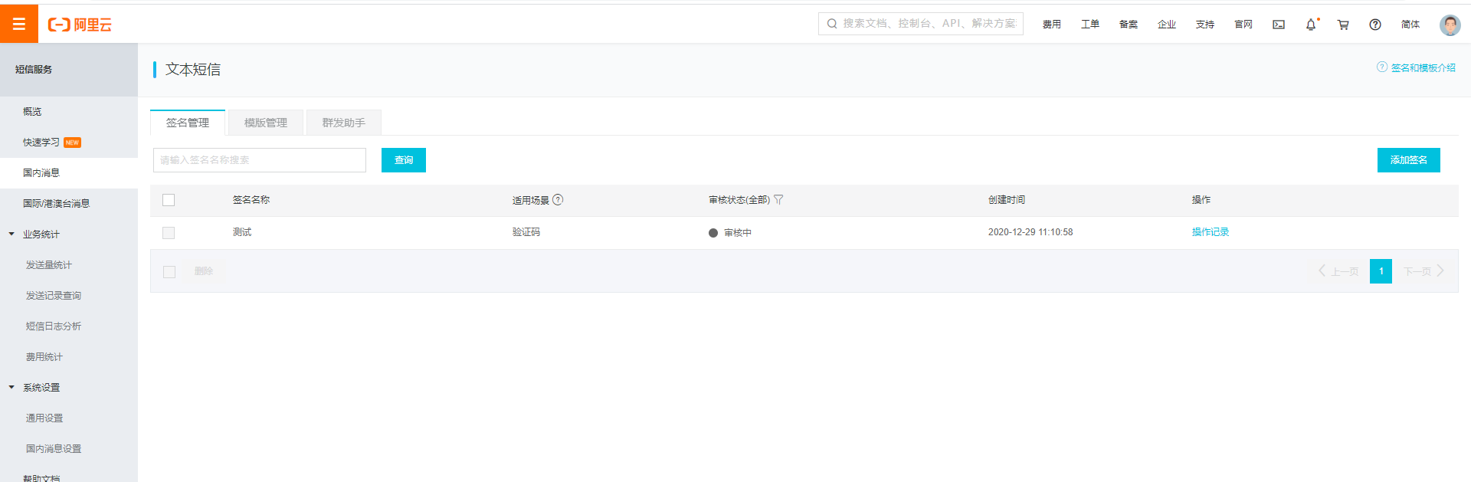Go to previous page 上一页
This screenshot has width=1471, height=482.
[1338, 271]
